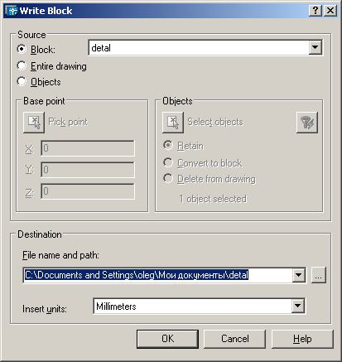Select the Objects source radio button
This screenshot has height=362, width=342.
pos(22,81)
